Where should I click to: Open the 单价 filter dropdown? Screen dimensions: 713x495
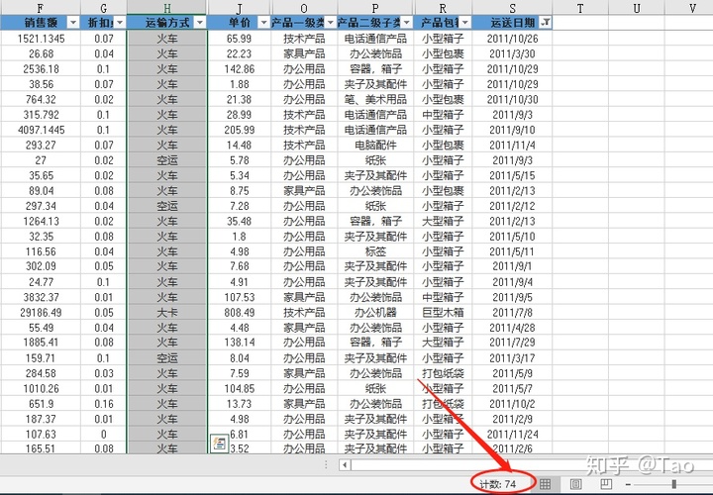(x=263, y=22)
